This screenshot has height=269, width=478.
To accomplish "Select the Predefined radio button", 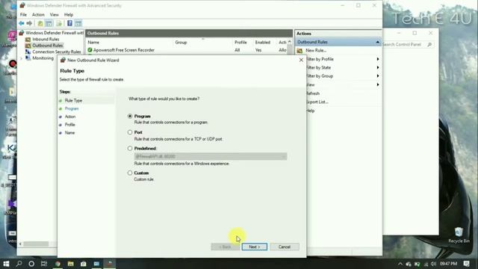I will coord(130,148).
